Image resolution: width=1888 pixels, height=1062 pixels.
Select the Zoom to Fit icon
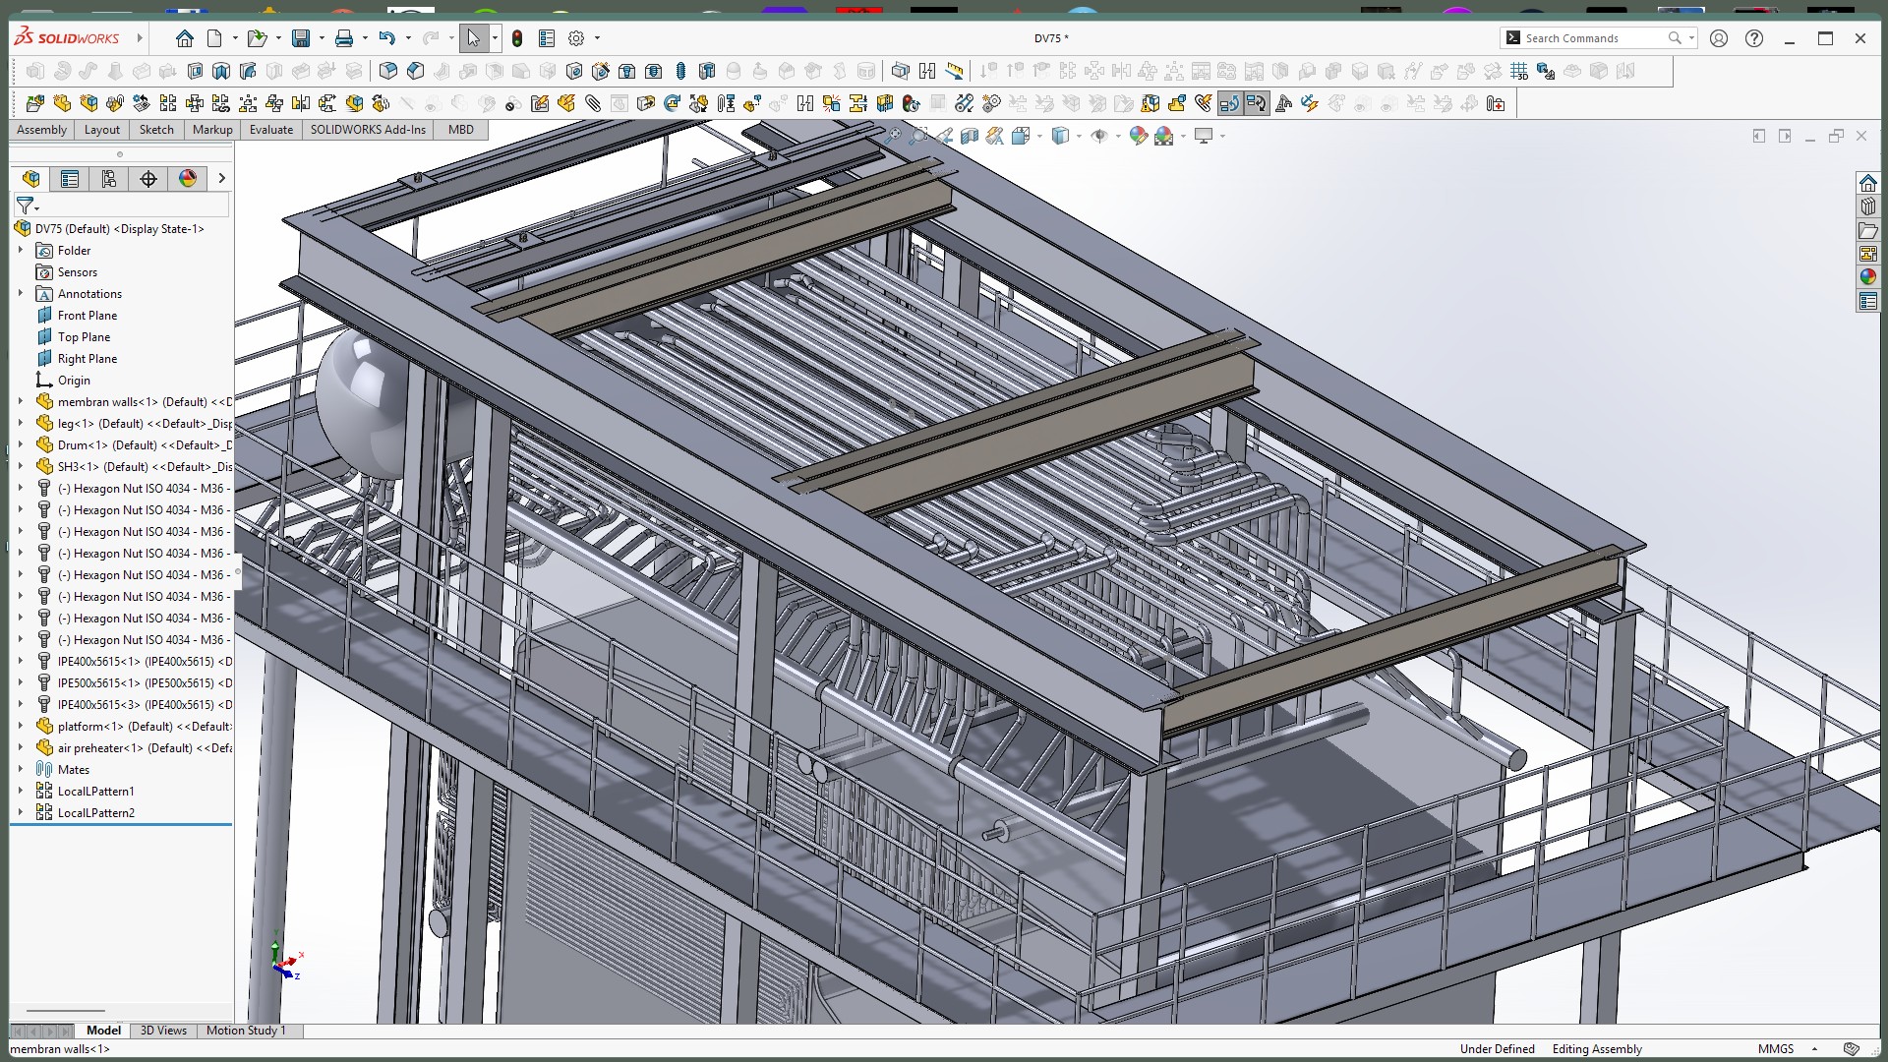coord(893,137)
